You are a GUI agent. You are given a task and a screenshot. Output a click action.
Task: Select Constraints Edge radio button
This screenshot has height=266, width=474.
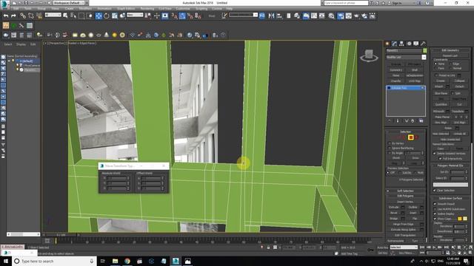pos(450,64)
